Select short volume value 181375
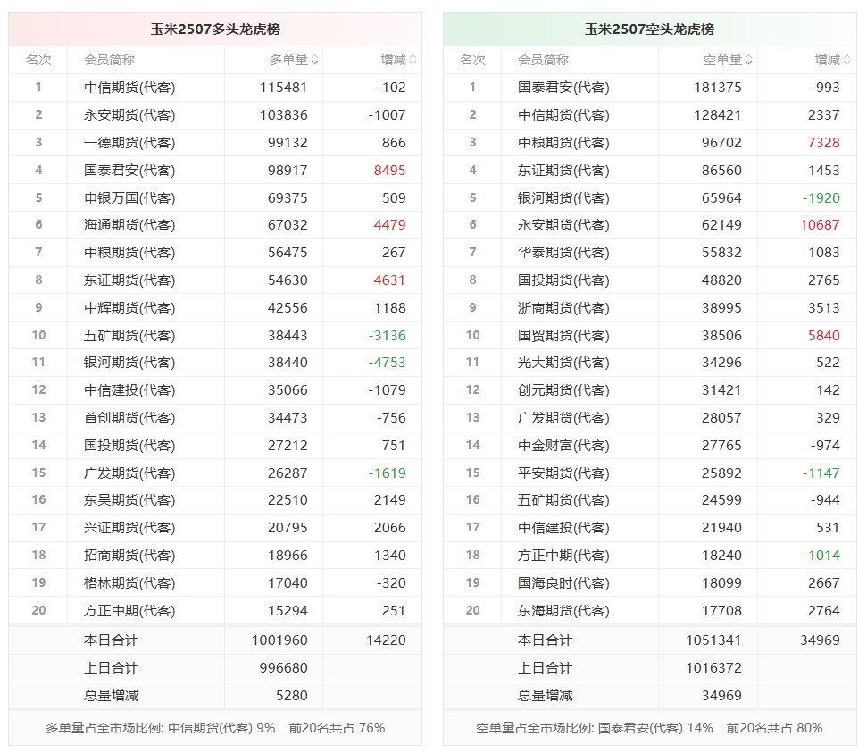This screenshot has width=867, height=753. tap(718, 88)
